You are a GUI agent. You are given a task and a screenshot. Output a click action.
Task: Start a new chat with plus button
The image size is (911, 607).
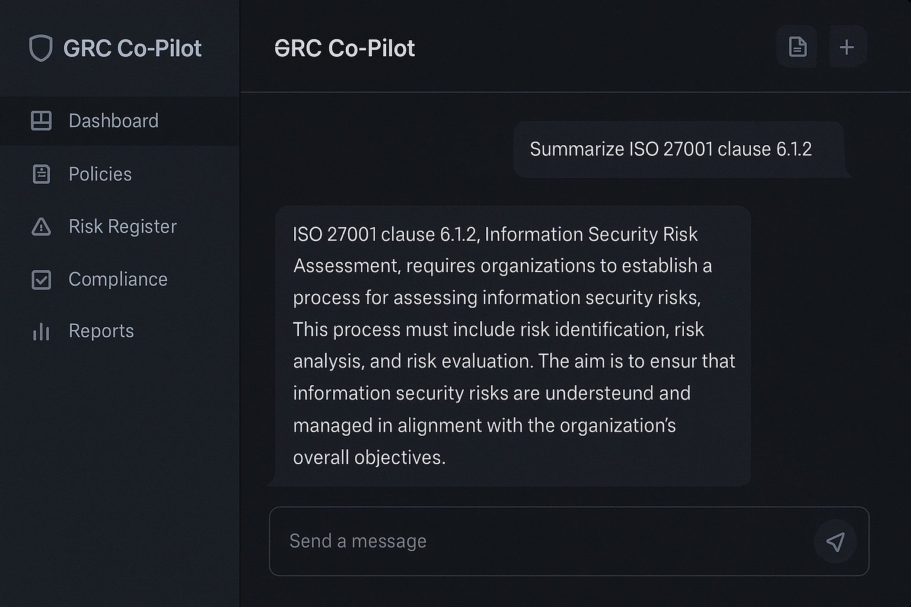847,47
